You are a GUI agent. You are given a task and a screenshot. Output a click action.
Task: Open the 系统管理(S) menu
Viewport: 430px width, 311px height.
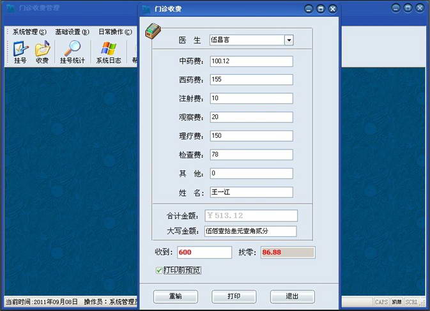tap(29, 32)
